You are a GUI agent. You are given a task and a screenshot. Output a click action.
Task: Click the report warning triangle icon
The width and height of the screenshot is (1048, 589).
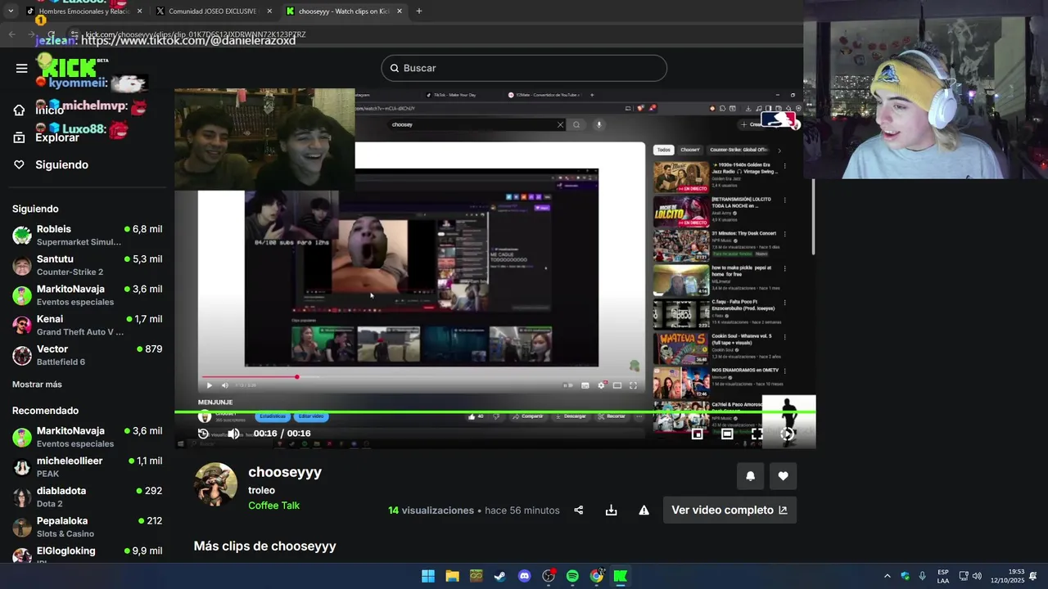[644, 510]
